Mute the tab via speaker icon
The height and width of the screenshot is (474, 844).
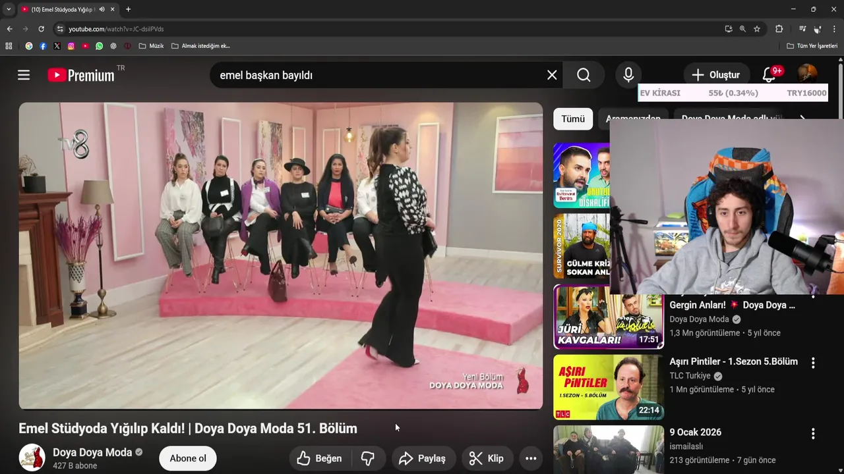[102, 9]
